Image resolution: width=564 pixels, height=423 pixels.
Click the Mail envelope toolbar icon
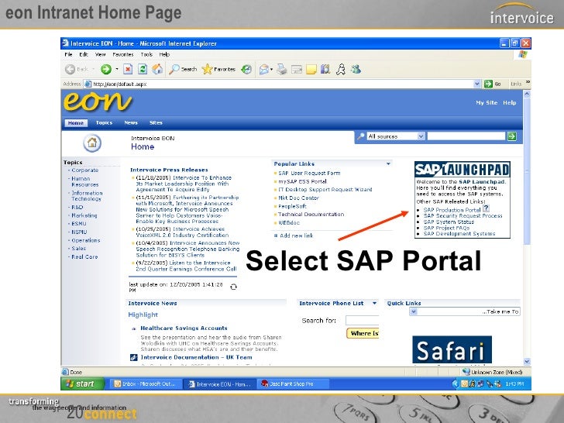coord(264,69)
